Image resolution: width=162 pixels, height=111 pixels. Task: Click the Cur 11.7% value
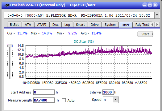click(x=22, y=33)
